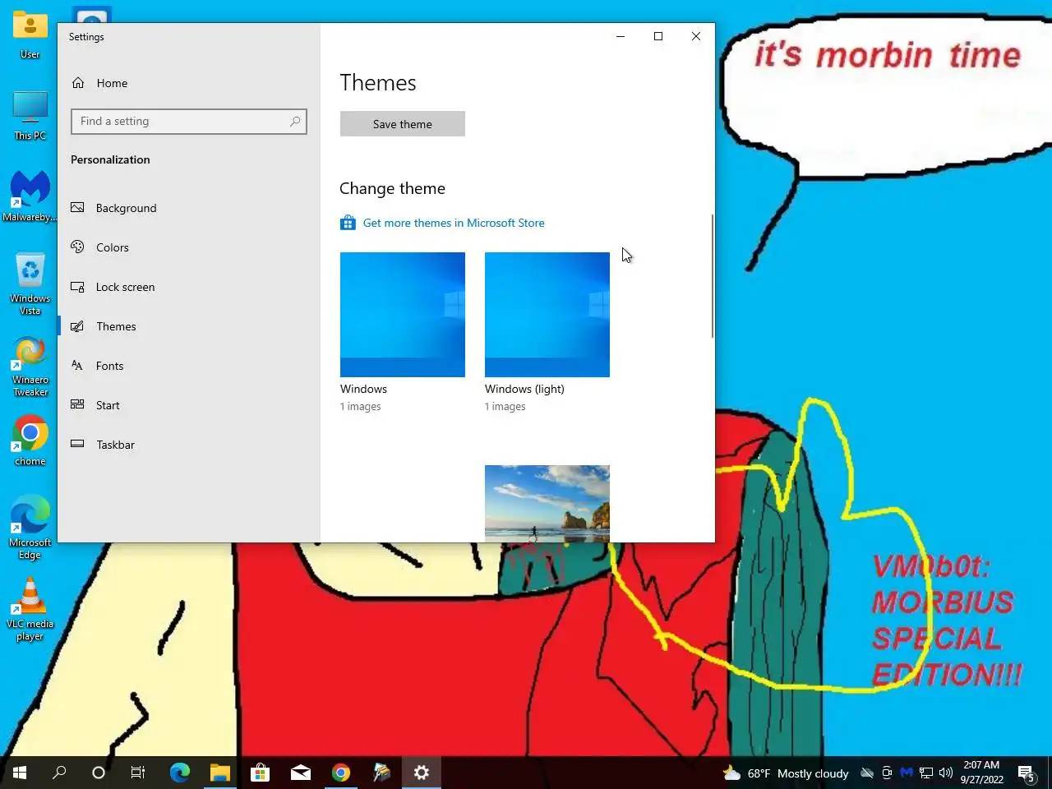Open the weather widget showing 68°F
The width and height of the screenshot is (1052, 789).
(x=786, y=773)
